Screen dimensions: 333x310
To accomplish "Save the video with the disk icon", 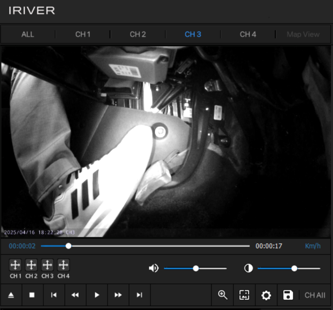I will [x=288, y=295].
